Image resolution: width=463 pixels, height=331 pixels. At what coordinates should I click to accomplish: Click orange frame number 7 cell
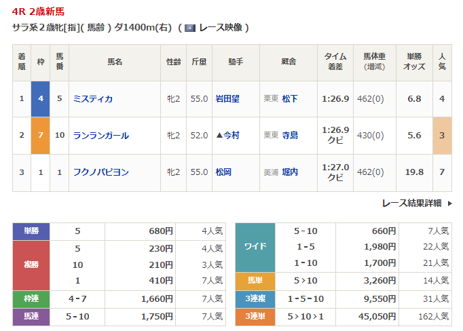point(41,136)
